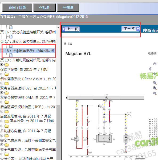Select 倒车摄像系统 (Rear Assist) entry

point(28,79)
